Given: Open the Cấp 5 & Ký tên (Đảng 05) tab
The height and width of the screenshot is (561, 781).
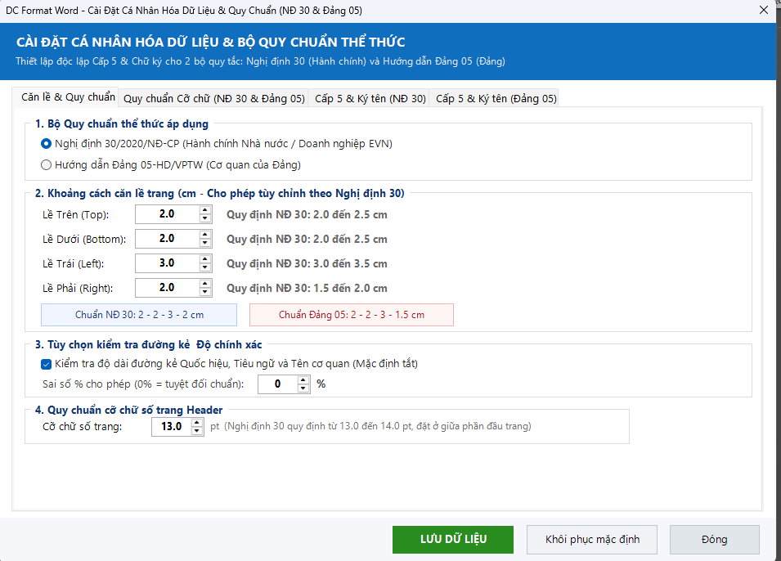Looking at the screenshot, I should pos(496,99).
